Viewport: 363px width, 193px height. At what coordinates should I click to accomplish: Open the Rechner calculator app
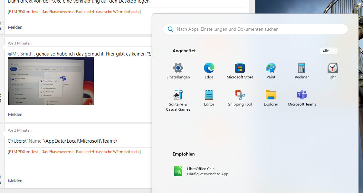point(302,71)
